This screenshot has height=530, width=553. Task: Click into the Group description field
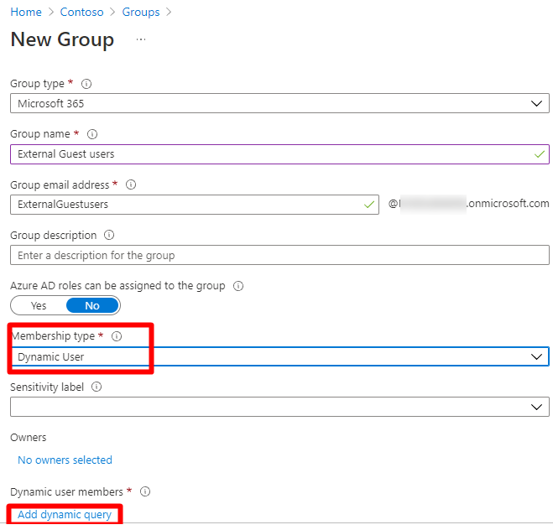point(279,255)
